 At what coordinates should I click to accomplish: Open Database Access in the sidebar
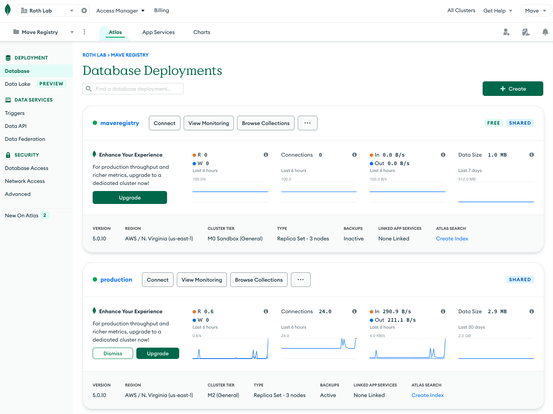[x=27, y=168]
